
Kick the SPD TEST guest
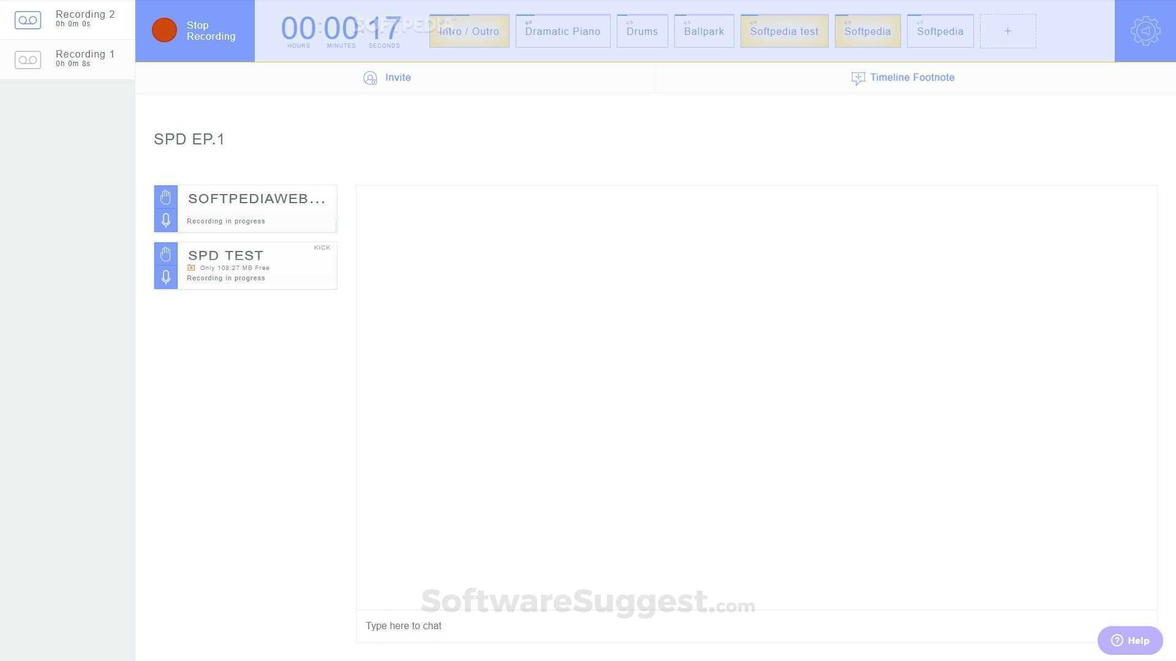[322, 247]
